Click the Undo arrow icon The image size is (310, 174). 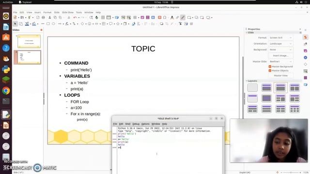pyautogui.click(x=75, y=17)
